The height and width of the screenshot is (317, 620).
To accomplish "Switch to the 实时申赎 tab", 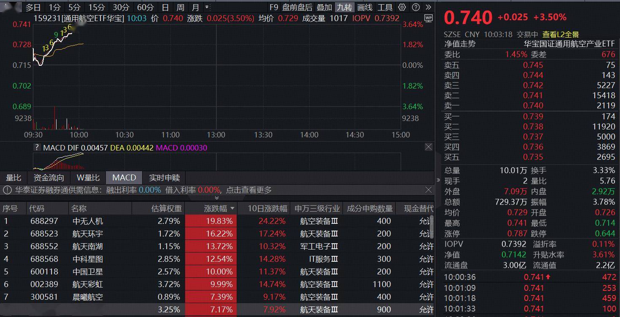I will pyautogui.click(x=164, y=177).
